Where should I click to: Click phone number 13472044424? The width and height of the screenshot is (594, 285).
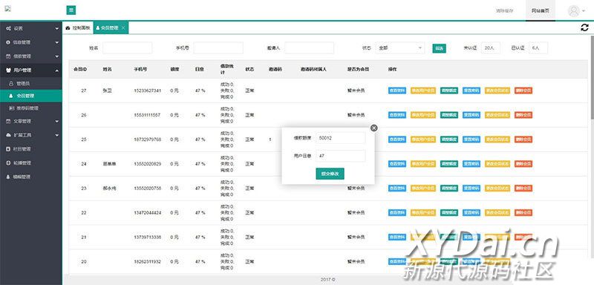[x=147, y=213]
